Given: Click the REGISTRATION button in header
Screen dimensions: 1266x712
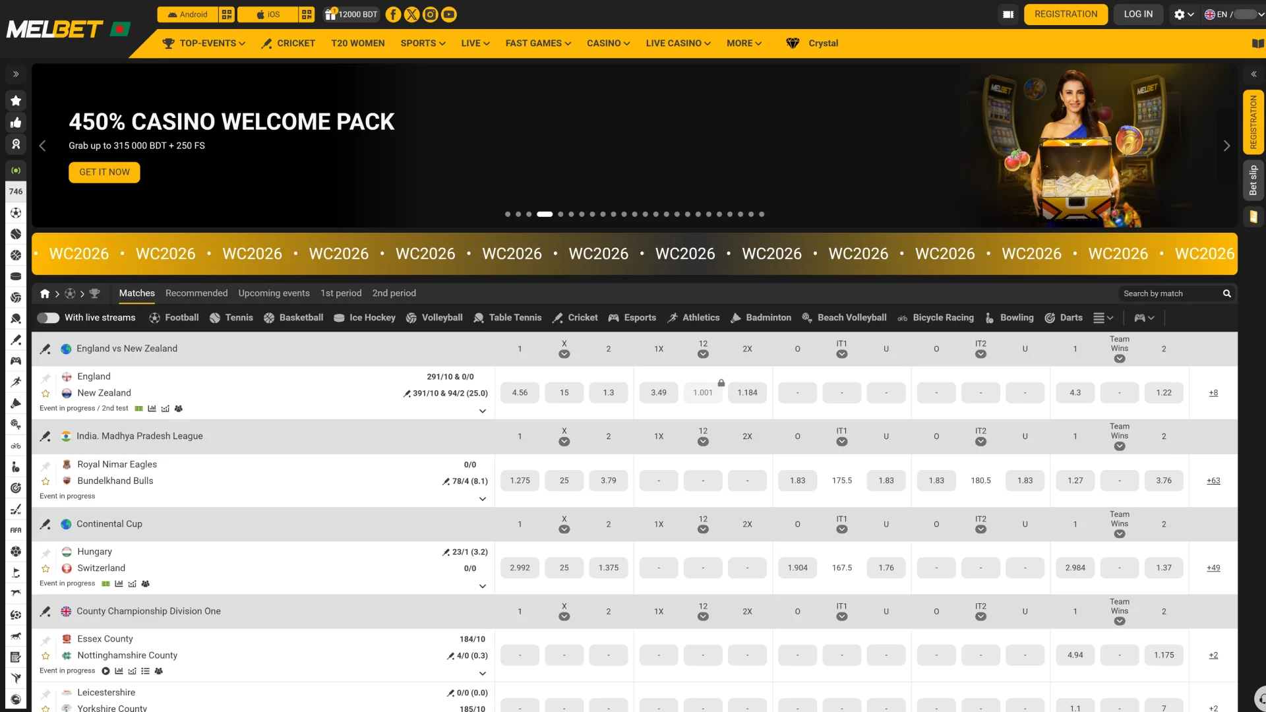Looking at the screenshot, I should point(1066,15).
